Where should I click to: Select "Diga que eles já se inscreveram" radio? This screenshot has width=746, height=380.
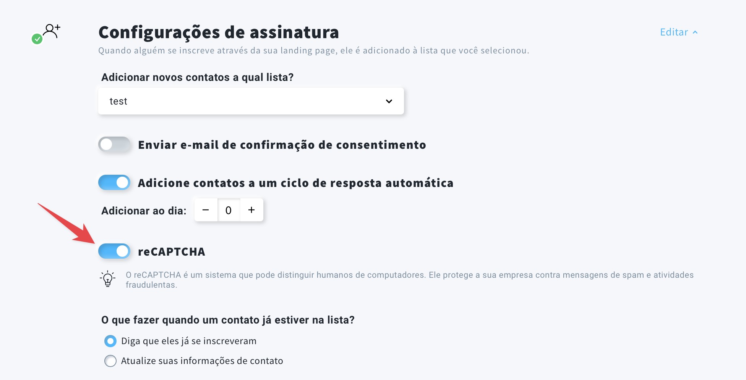(110, 341)
